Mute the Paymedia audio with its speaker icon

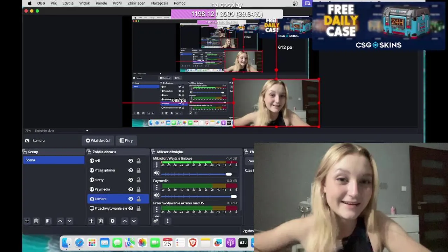pyautogui.click(x=157, y=195)
